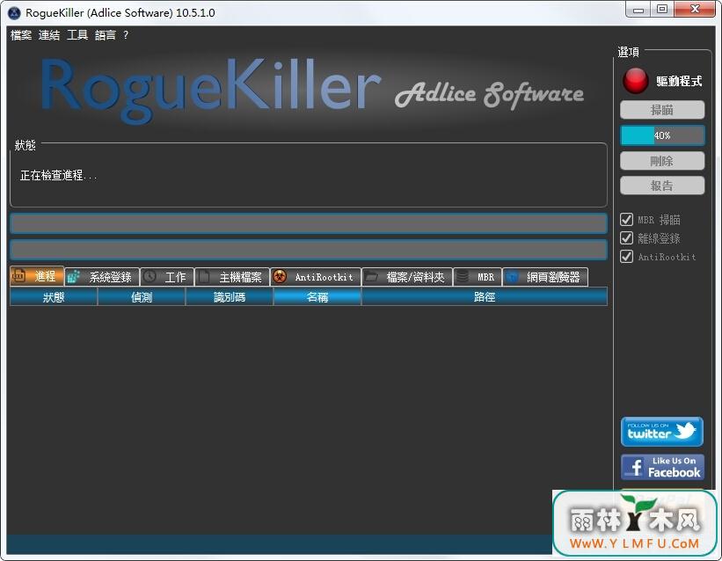The width and height of the screenshot is (722, 561).
Task: Sort by the 名稱 column header
Action: point(317,296)
